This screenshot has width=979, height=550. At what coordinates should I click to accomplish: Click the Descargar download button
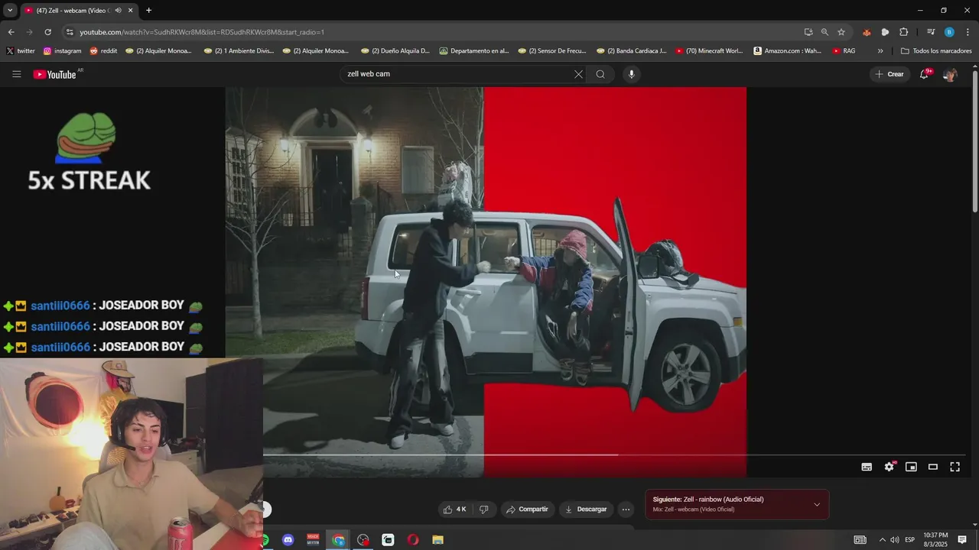click(586, 510)
